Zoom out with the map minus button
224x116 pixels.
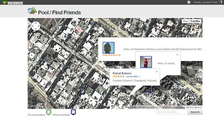[x=36, y=77]
